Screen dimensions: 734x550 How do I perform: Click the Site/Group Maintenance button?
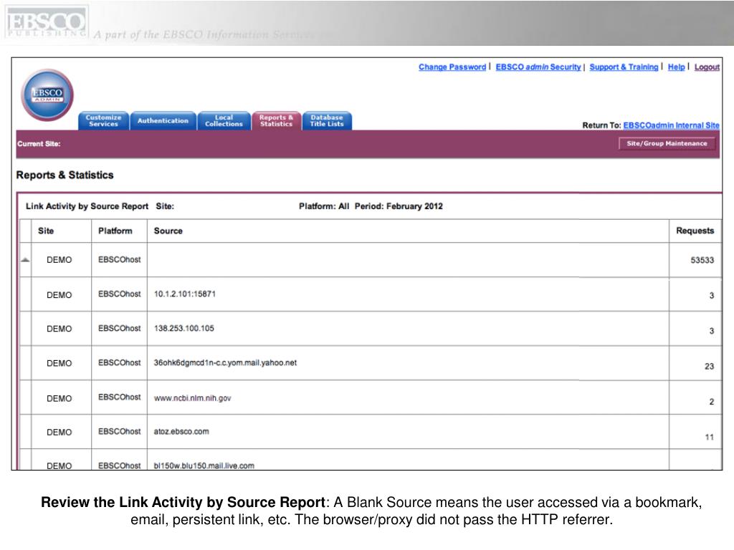[x=667, y=143]
